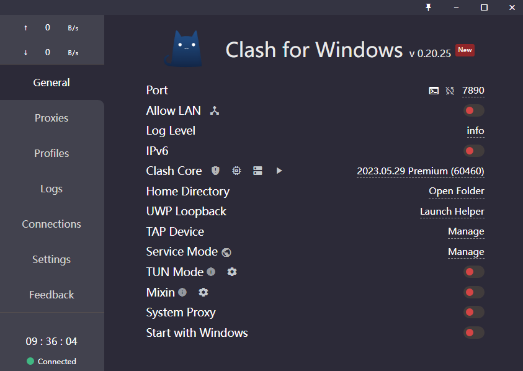Switch to the Profiles tab

pos(51,153)
